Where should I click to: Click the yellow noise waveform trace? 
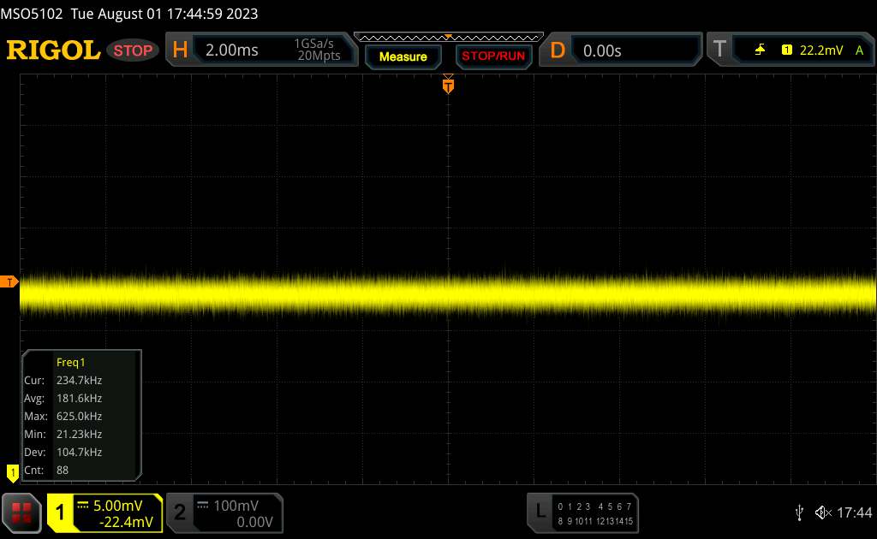click(447, 293)
